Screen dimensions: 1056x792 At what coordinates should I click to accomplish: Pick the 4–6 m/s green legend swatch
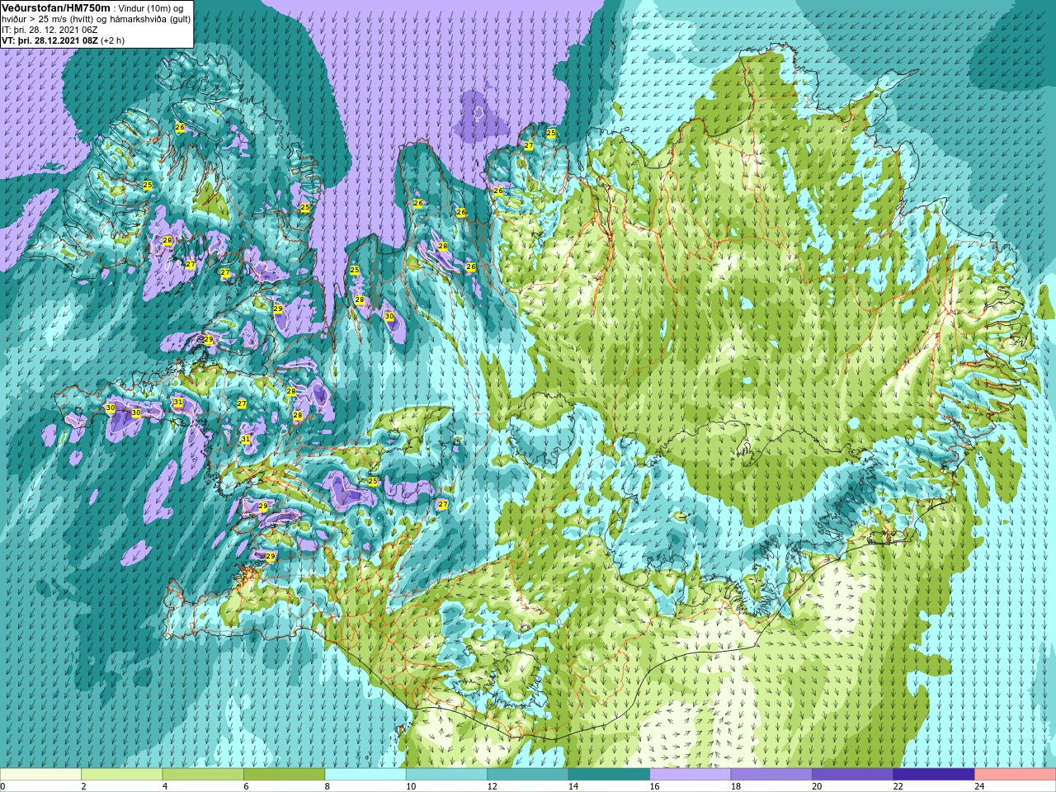(x=203, y=775)
